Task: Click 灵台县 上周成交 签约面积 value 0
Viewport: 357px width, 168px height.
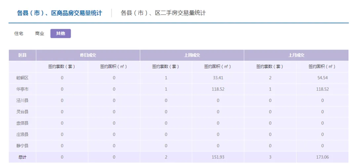Action: pos(218,112)
